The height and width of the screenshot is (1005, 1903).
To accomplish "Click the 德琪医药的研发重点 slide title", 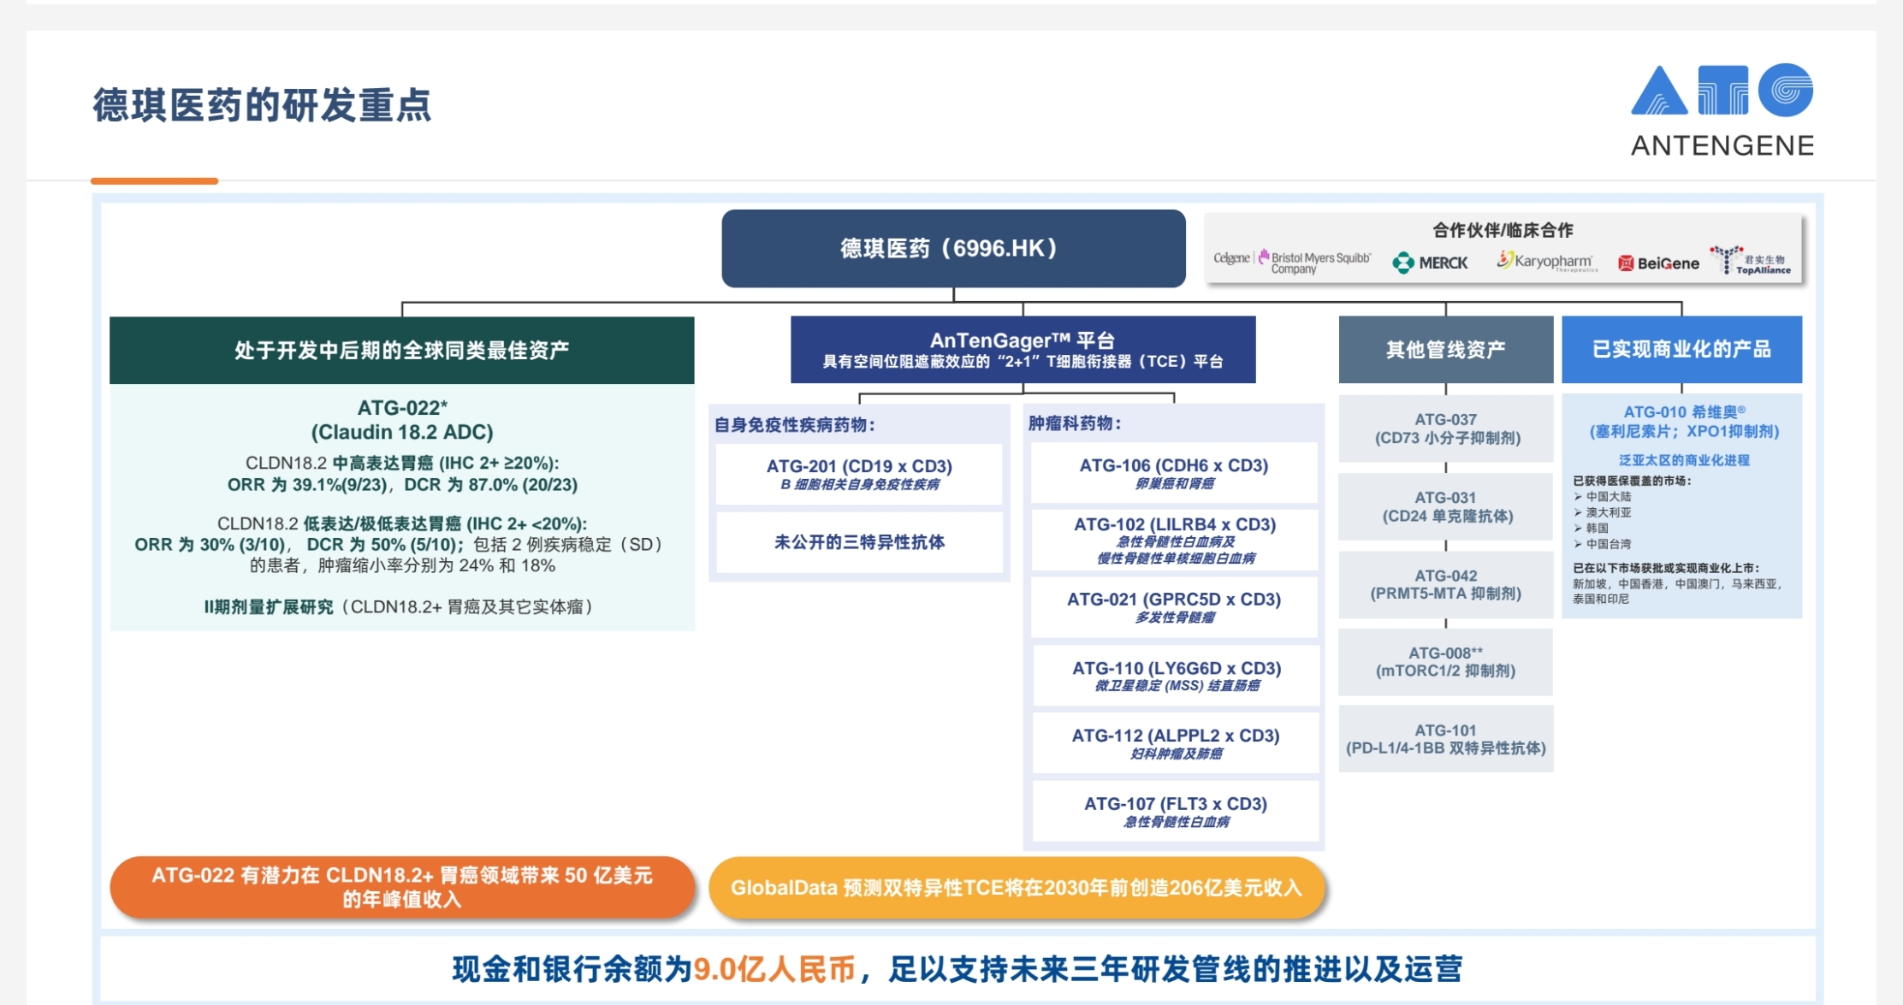I will (262, 106).
